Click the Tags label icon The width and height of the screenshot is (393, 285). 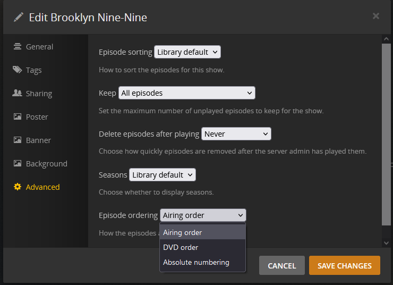18,70
